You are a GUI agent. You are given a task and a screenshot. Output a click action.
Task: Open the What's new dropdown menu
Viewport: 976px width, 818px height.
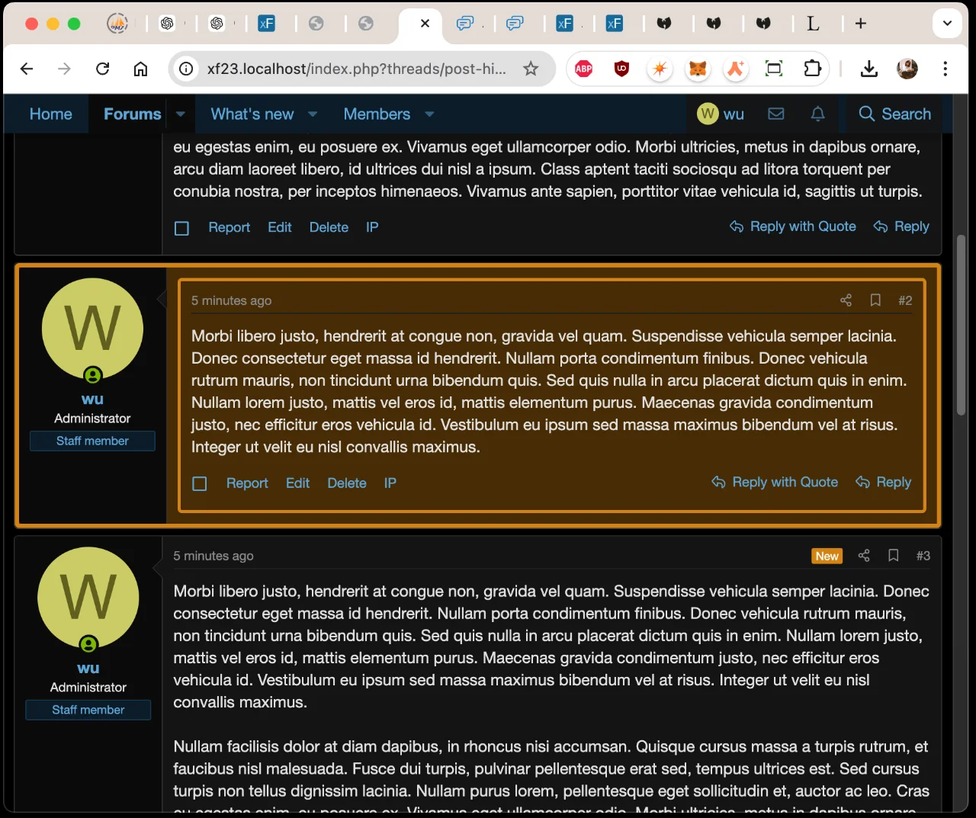click(252, 114)
